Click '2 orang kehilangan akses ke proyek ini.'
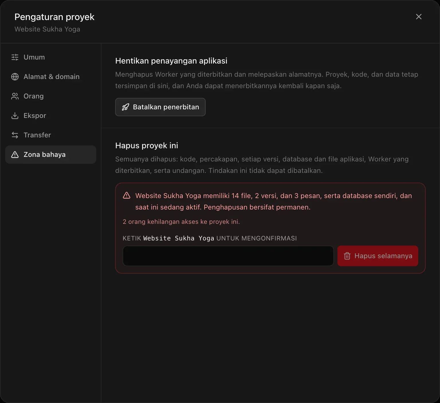This screenshot has width=440, height=403. coord(181,222)
